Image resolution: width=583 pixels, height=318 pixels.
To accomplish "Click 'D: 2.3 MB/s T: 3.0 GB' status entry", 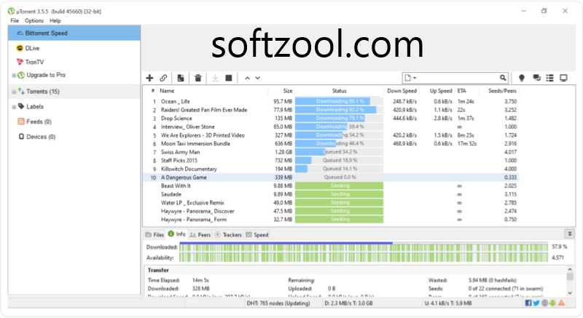I will (348, 303).
